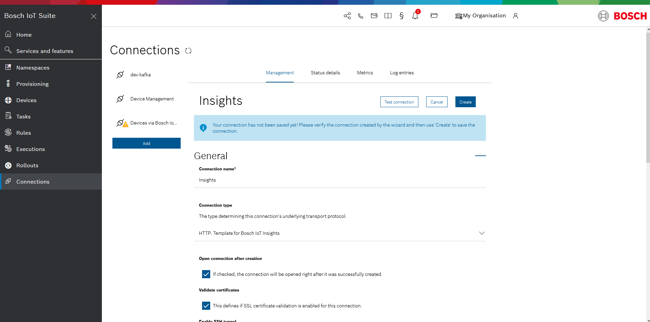Click the Executions gears icon

pos(8,148)
